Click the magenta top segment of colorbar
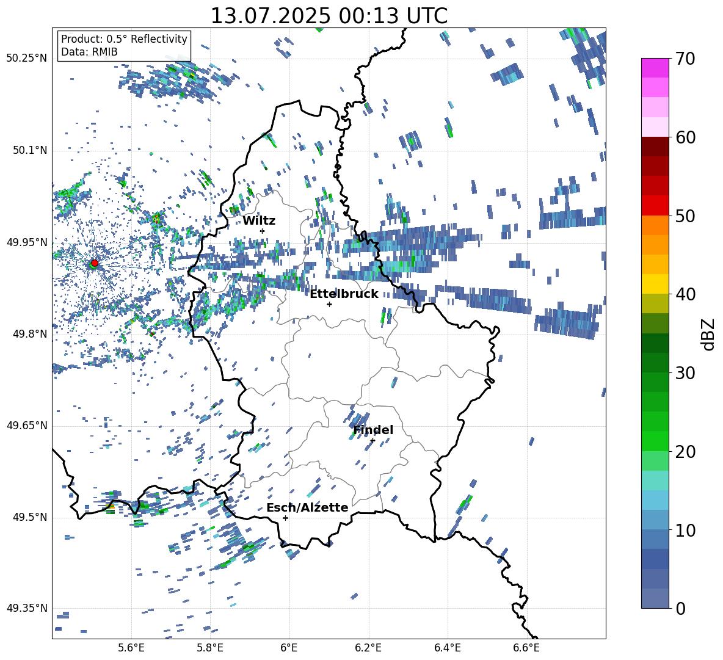 pyautogui.click(x=655, y=68)
